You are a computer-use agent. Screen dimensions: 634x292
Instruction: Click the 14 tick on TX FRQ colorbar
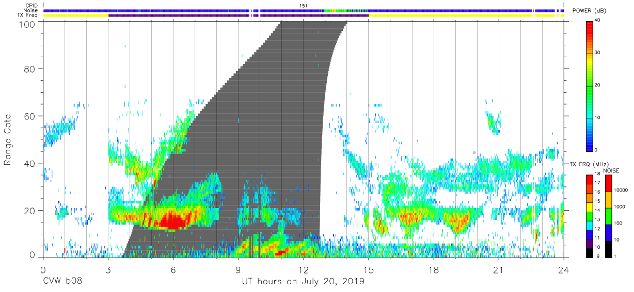pos(598,211)
